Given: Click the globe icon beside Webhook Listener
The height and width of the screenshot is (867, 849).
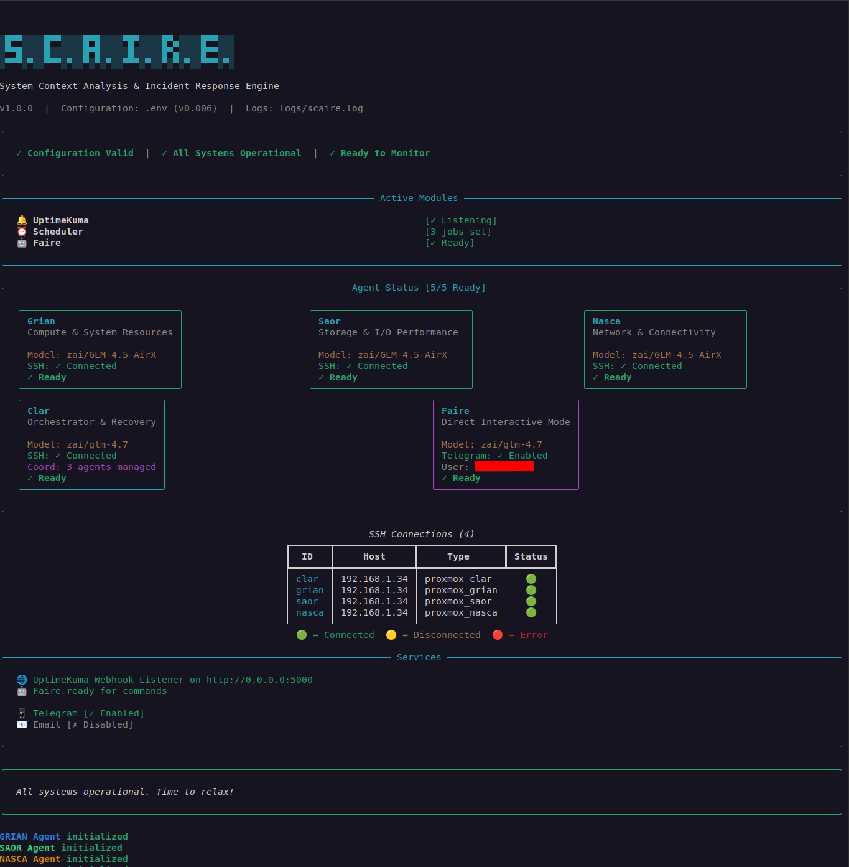Looking at the screenshot, I should coord(22,679).
